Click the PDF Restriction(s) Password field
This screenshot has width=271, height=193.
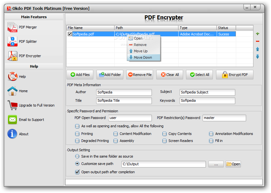coord(224,118)
